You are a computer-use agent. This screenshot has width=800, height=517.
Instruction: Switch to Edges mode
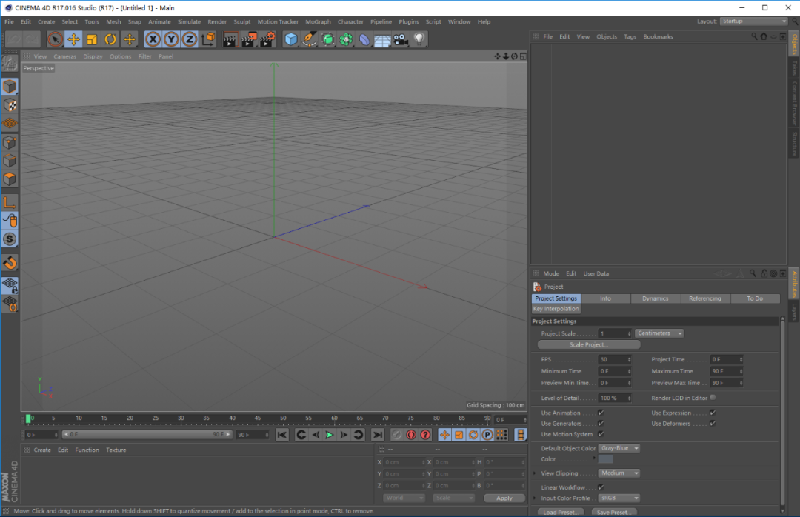point(10,161)
